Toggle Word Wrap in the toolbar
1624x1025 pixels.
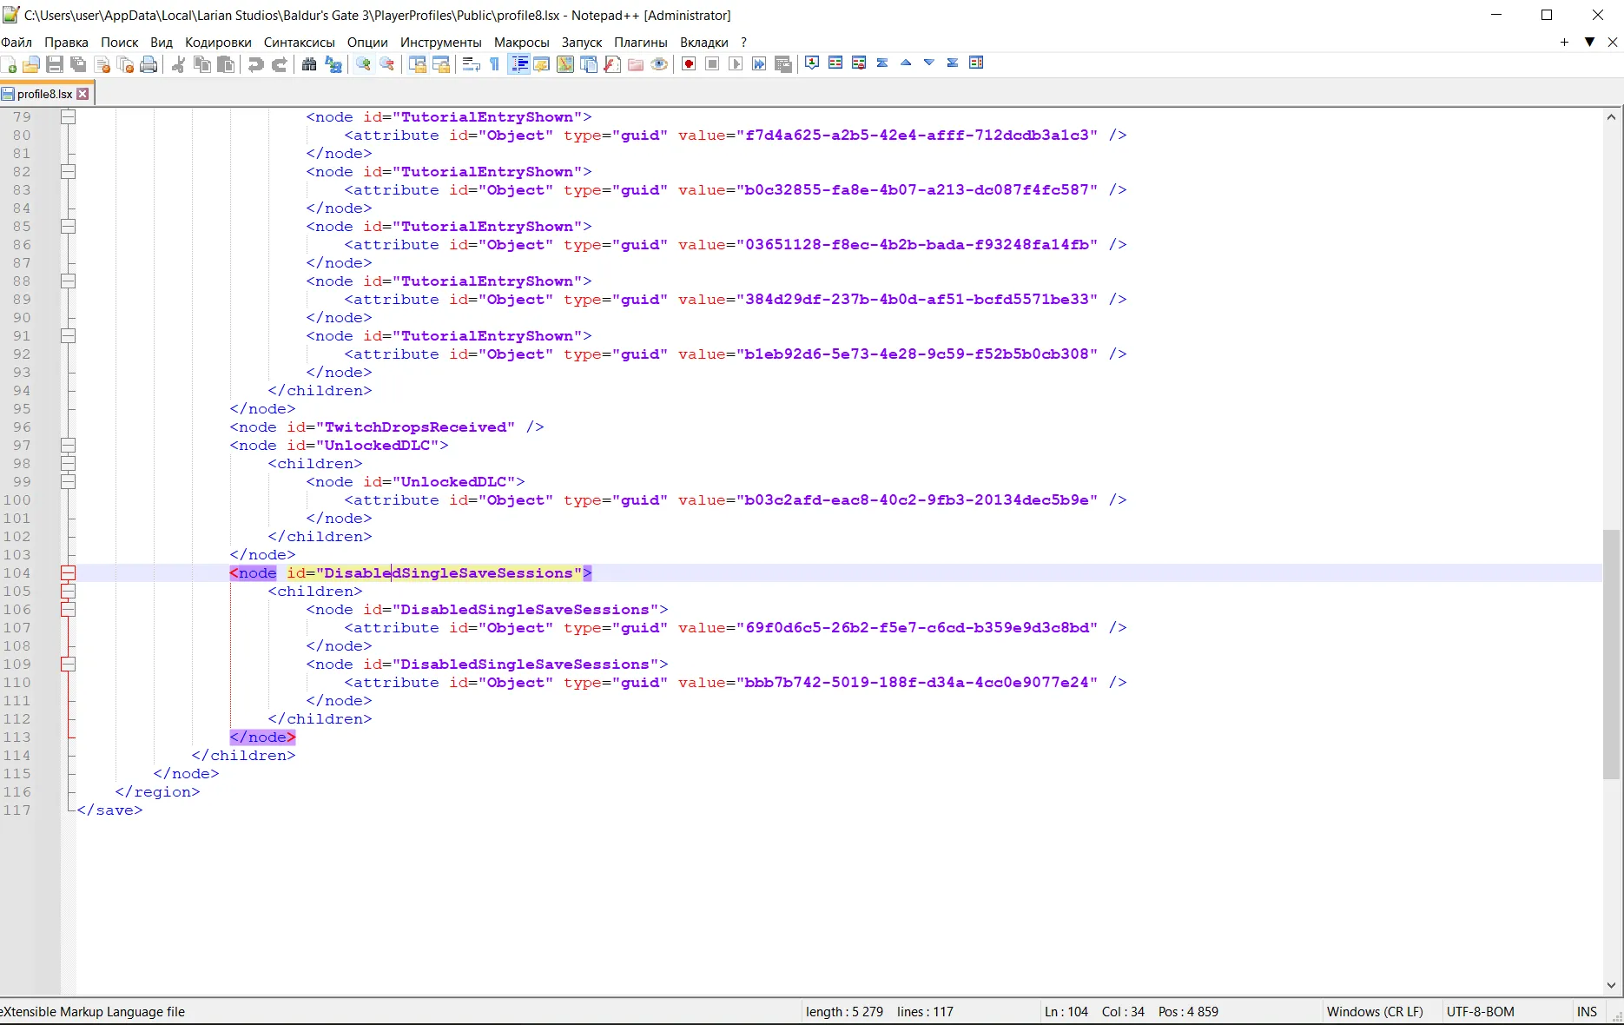(x=472, y=64)
